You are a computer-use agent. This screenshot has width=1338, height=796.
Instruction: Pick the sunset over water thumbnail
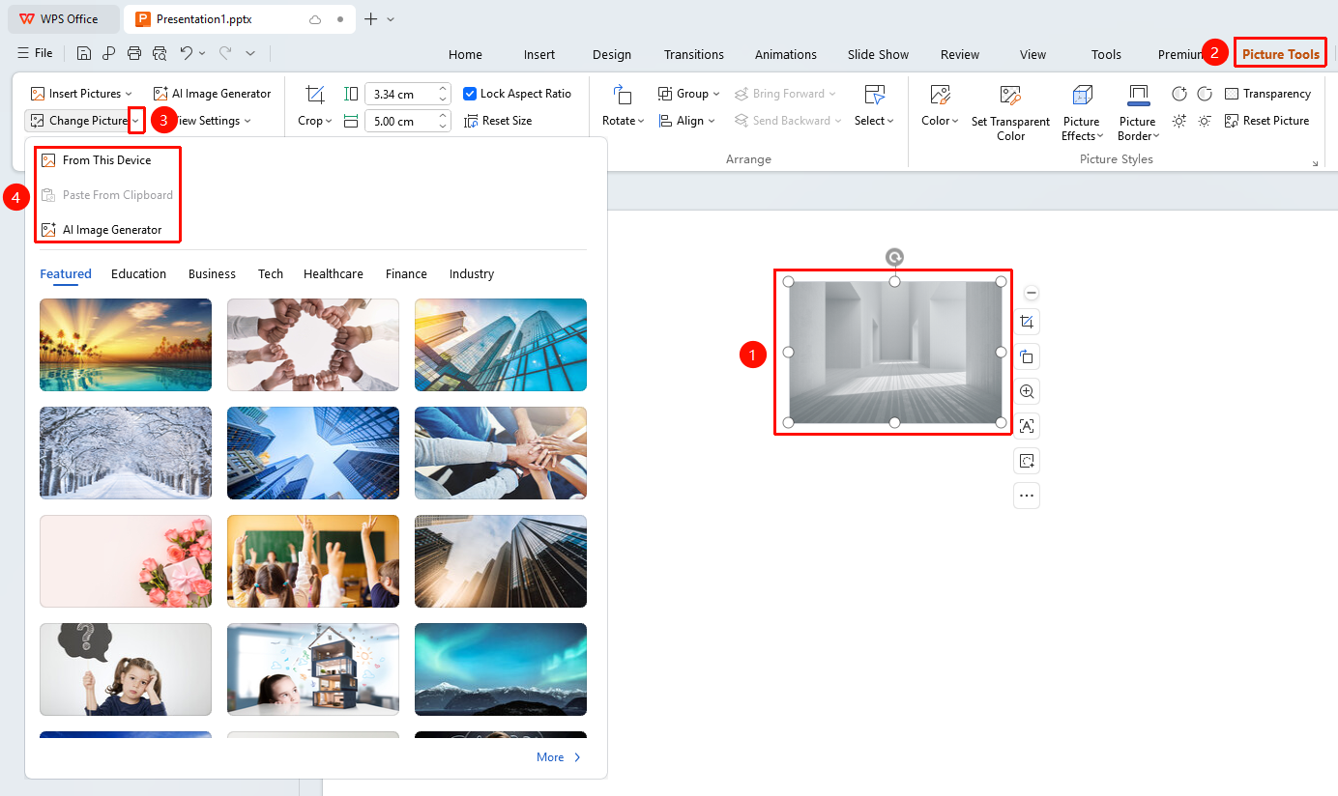click(x=126, y=345)
